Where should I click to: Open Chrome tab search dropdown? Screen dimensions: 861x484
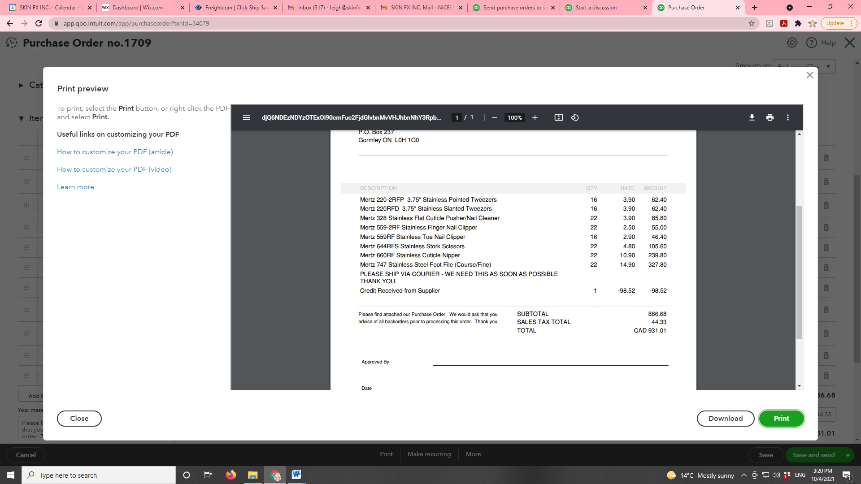[x=790, y=8]
